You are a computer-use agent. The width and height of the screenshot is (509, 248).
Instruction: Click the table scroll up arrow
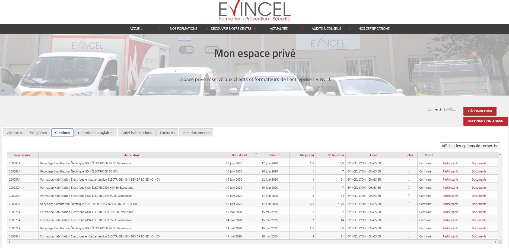pyautogui.click(x=500, y=154)
